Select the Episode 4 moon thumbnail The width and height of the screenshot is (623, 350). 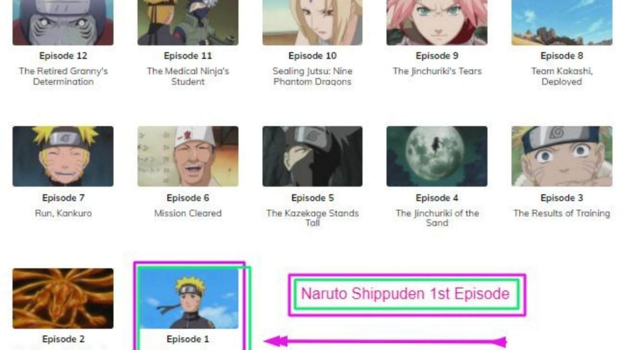click(437, 156)
